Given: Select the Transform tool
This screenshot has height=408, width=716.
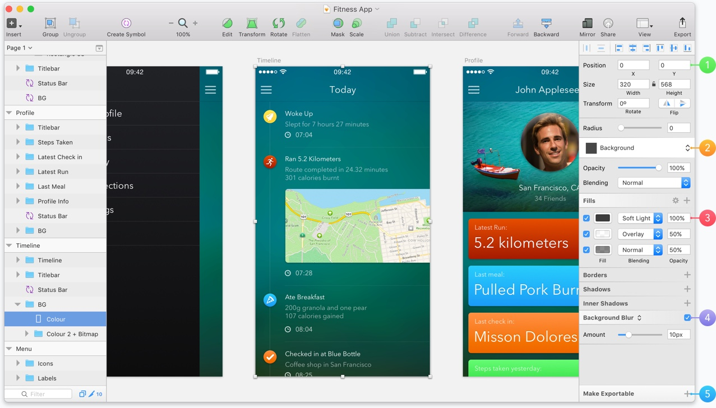Looking at the screenshot, I should click(252, 24).
